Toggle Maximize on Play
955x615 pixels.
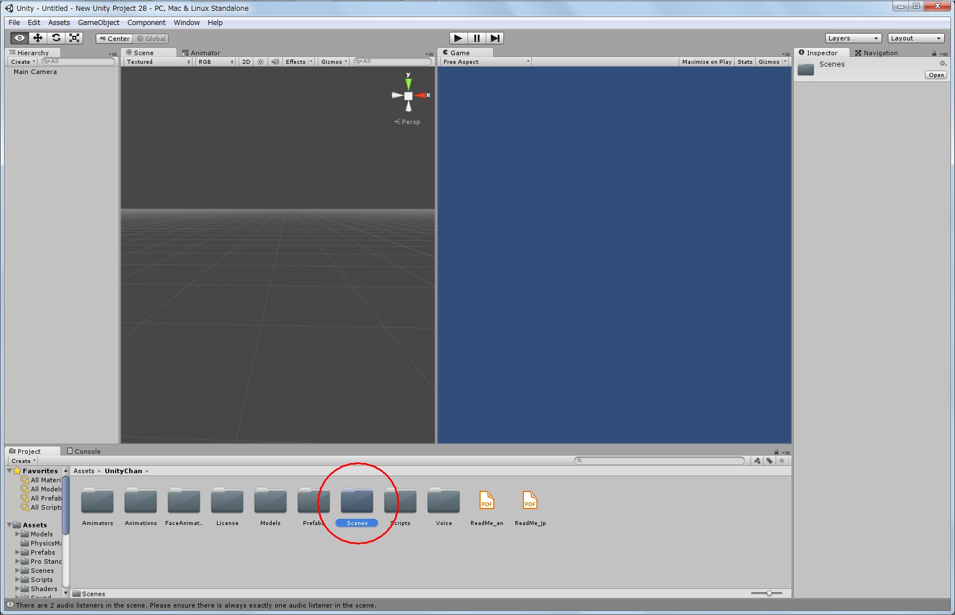(707, 61)
